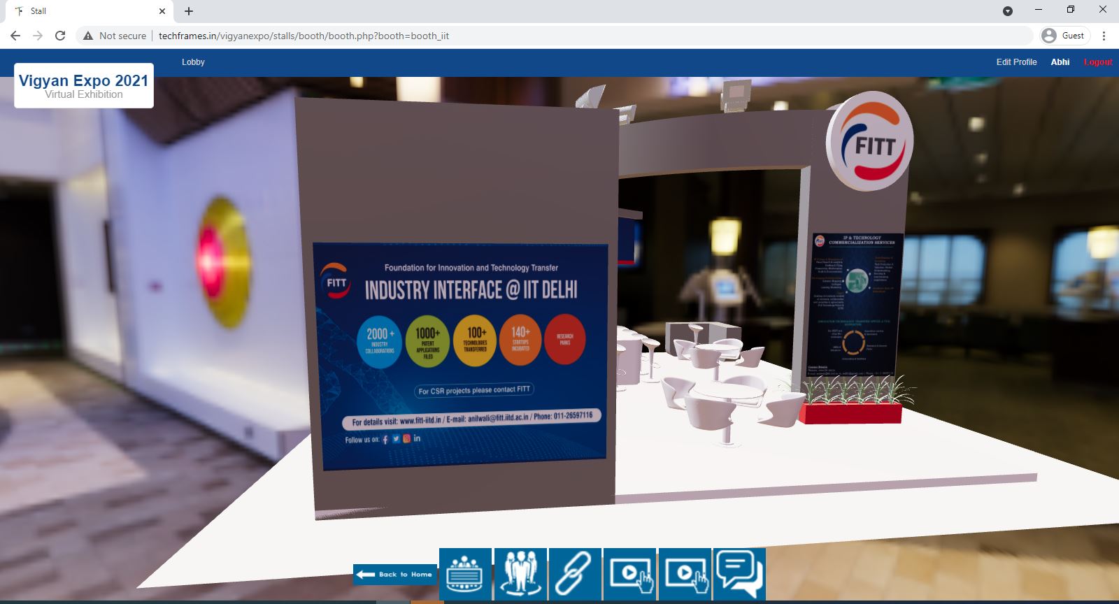Image resolution: width=1119 pixels, height=604 pixels.
Task: Open the chain link icon
Action: [x=575, y=574]
